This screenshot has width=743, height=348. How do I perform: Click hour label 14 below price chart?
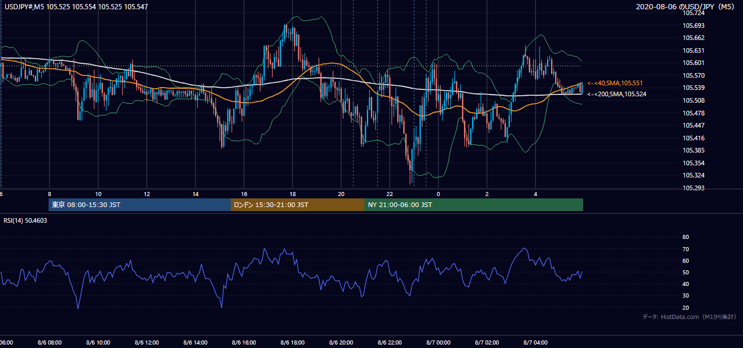195,194
